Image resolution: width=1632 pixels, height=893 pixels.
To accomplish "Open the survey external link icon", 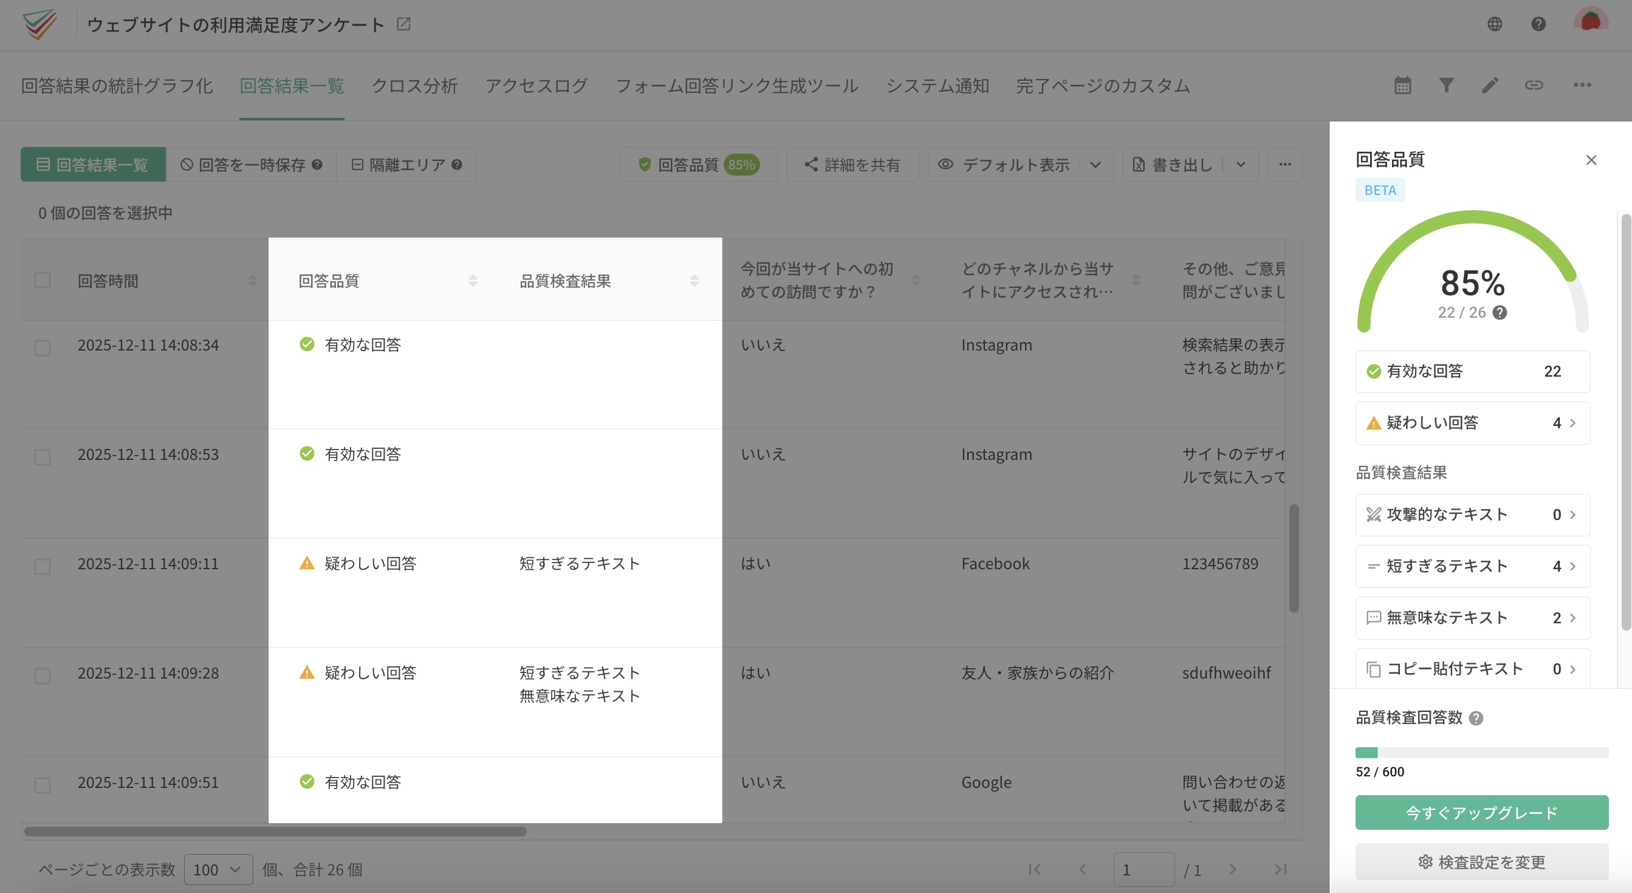I will point(403,24).
